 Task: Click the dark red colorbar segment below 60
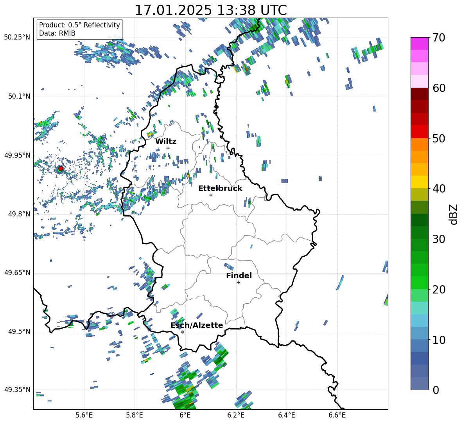click(x=419, y=94)
